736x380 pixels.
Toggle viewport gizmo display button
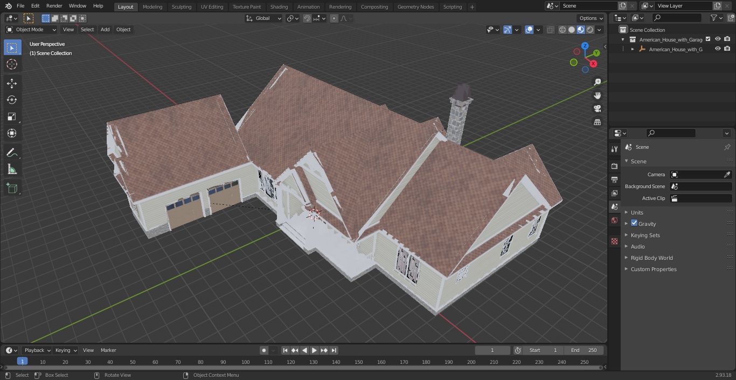508,30
